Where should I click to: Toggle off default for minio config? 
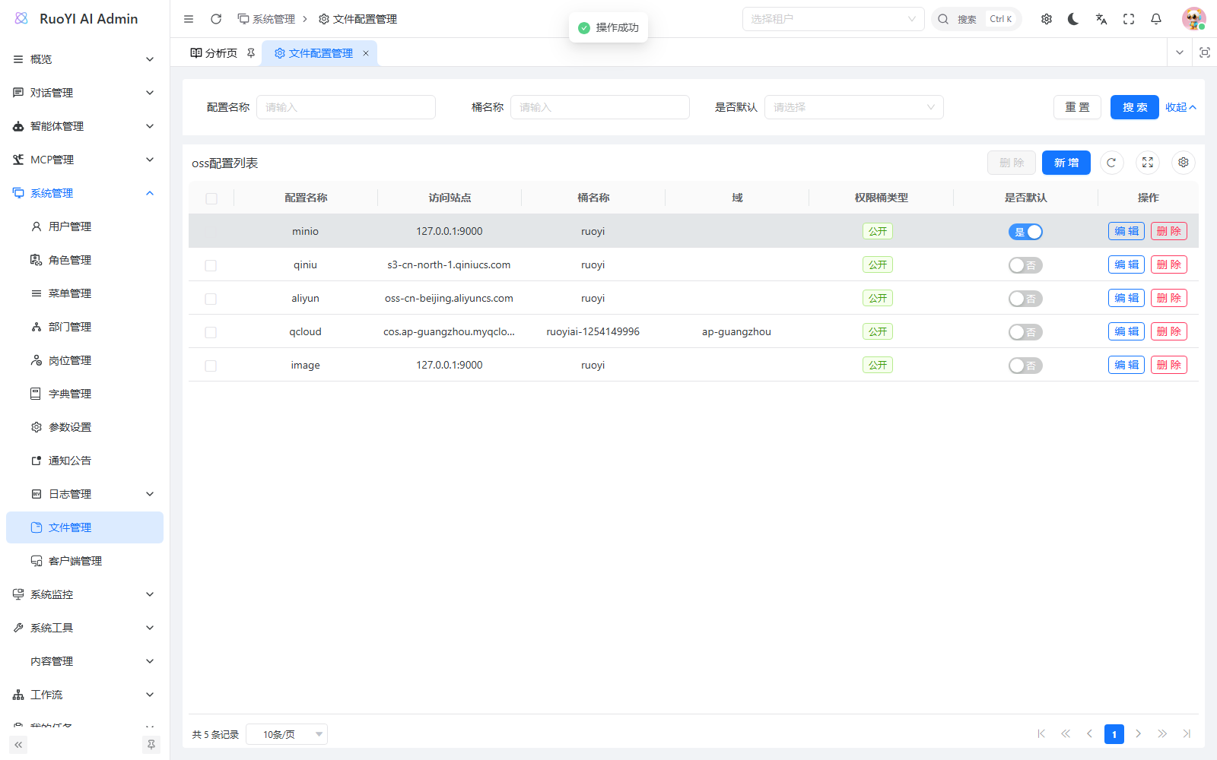(x=1025, y=232)
